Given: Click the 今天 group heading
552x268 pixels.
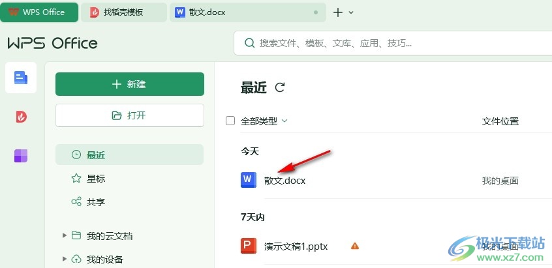Looking at the screenshot, I should [x=250, y=151].
